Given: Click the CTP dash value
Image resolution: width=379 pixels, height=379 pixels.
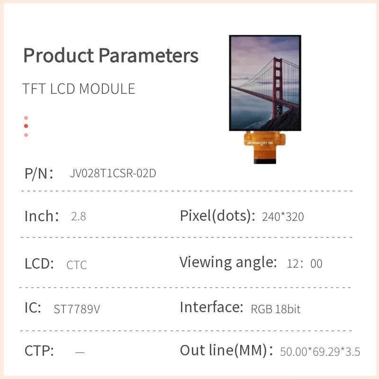Looking at the screenshot, I should [80, 352].
